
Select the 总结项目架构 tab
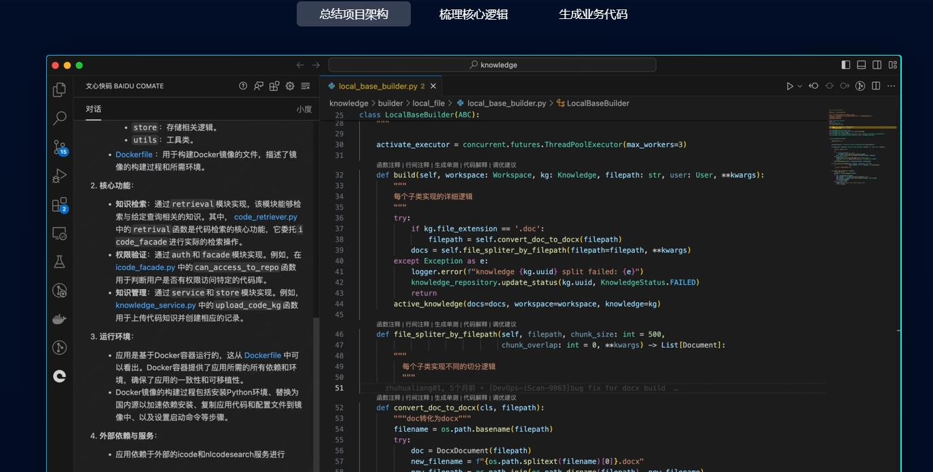pos(354,14)
